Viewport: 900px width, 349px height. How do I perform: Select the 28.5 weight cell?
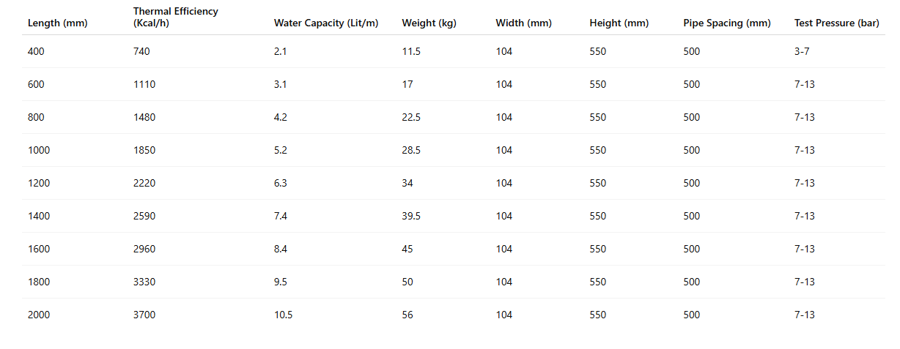click(x=411, y=151)
